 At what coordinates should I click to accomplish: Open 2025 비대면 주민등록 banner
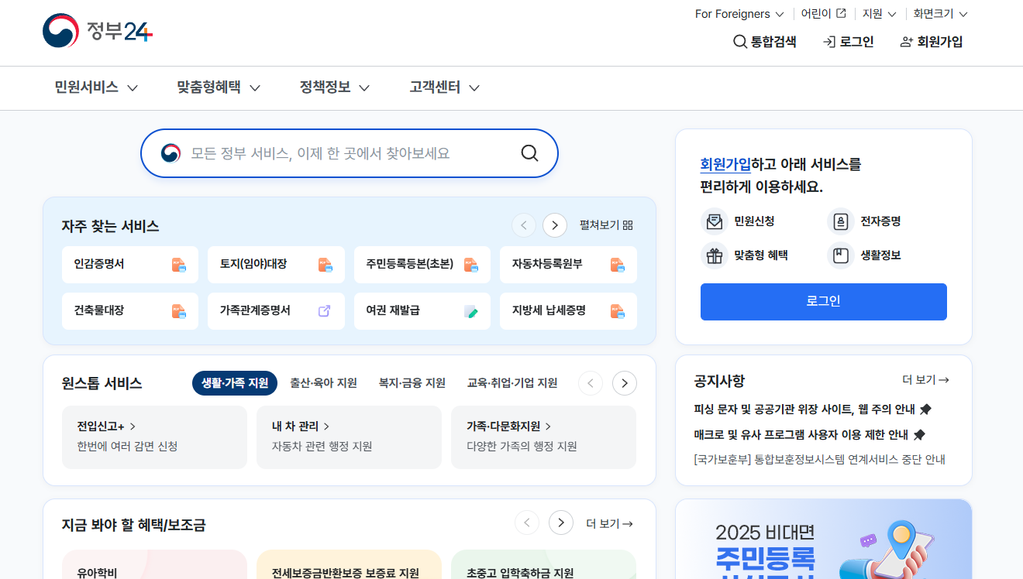point(824,539)
